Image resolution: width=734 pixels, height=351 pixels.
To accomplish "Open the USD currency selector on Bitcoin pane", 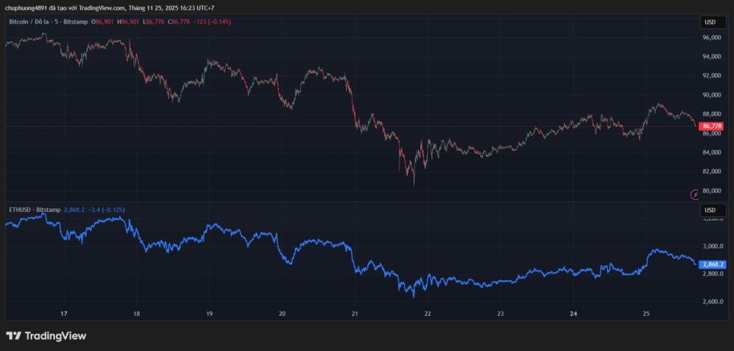I will coord(710,22).
